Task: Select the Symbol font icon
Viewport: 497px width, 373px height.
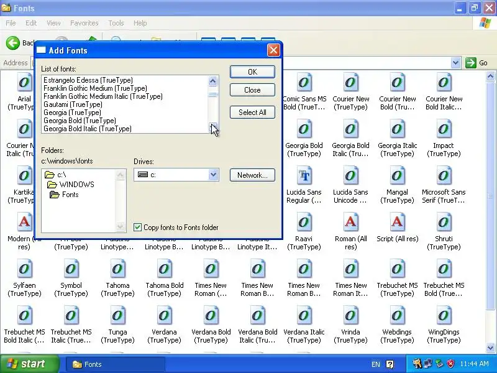Action: [x=71, y=269]
